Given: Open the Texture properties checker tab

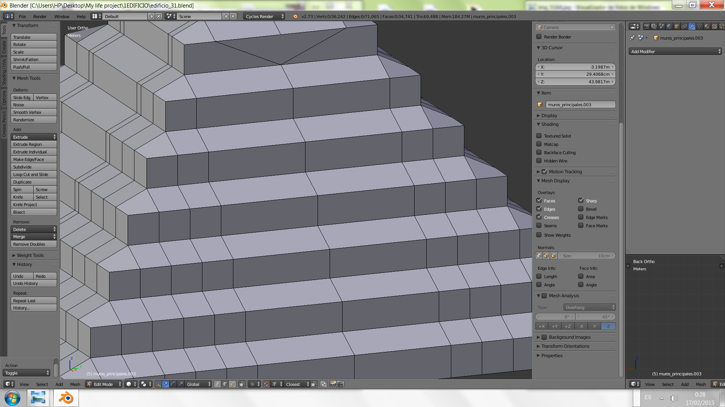Looking at the screenshot, I should pyautogui.click(x=714, y=26).
